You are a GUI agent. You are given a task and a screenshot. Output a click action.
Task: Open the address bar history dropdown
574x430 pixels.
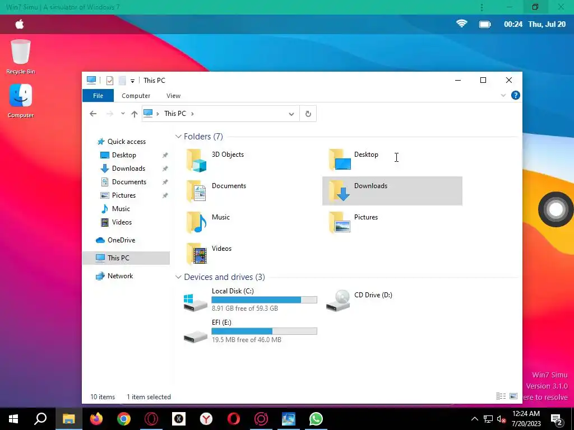(291, 114)
